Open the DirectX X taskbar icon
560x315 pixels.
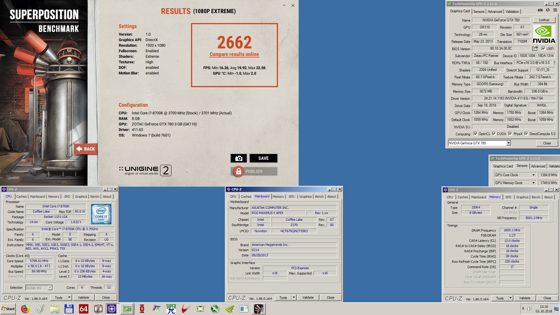(x=200, y=309)
